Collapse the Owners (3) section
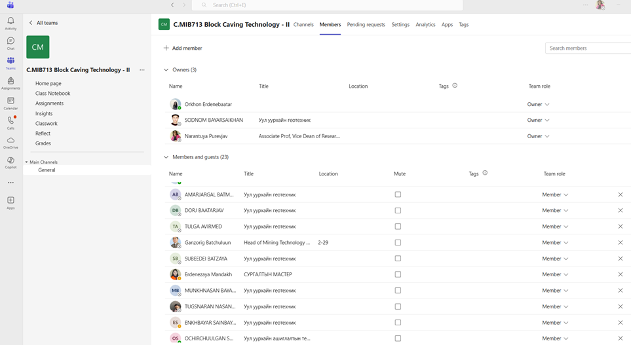The width and height of the screenshot is (631, 345). (x=166, y=70)
